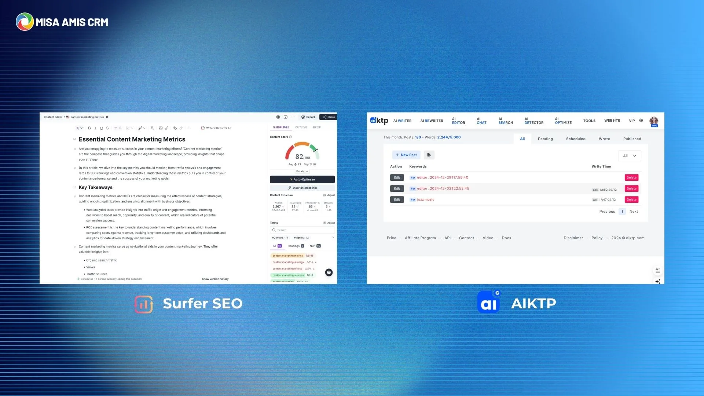Open the editor_2024-12-02T22:52:45 keyword link
The height and width of the screenshot is (396, 704).
[x=443, y=189]
